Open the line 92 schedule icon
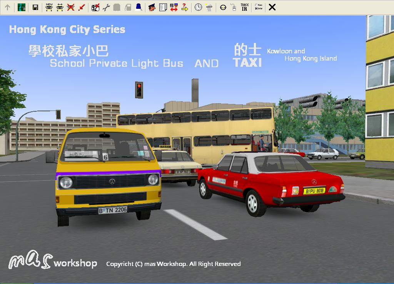The image size is (394, 284). point(95,7)
